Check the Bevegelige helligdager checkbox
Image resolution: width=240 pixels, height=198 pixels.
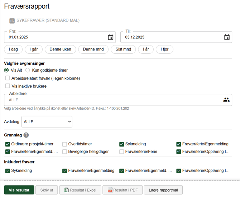(64, 151)
